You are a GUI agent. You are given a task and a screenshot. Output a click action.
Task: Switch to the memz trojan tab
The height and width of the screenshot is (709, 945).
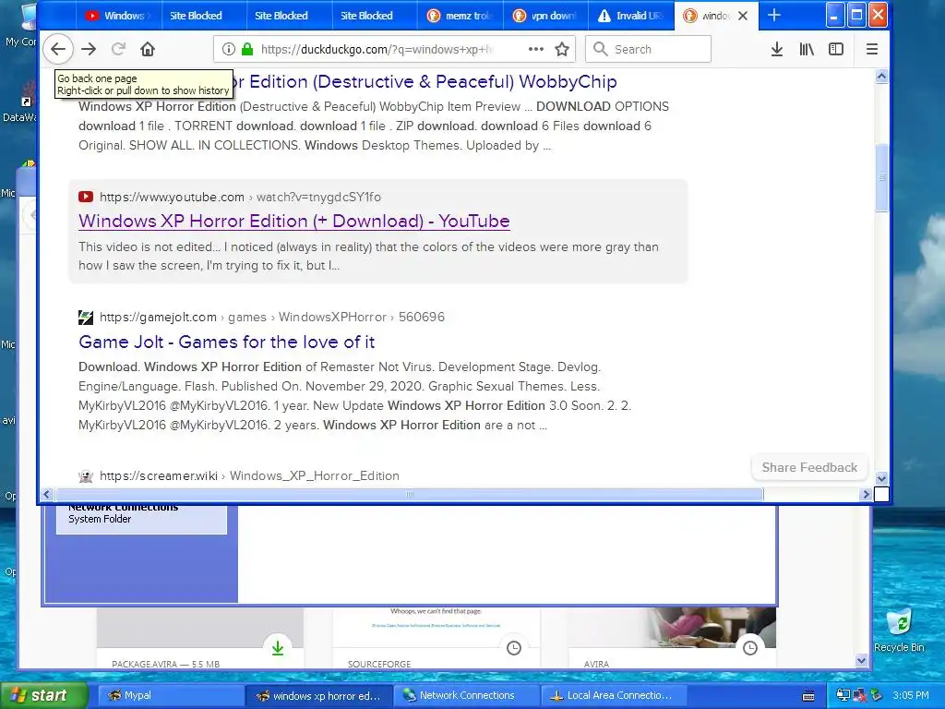(461, 16)
